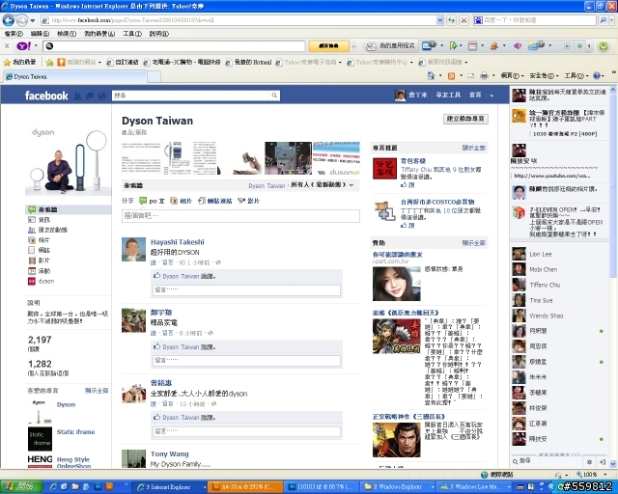Click the browser Forward arrow button
Screen dimensions: 618x494
coord(22,20)
